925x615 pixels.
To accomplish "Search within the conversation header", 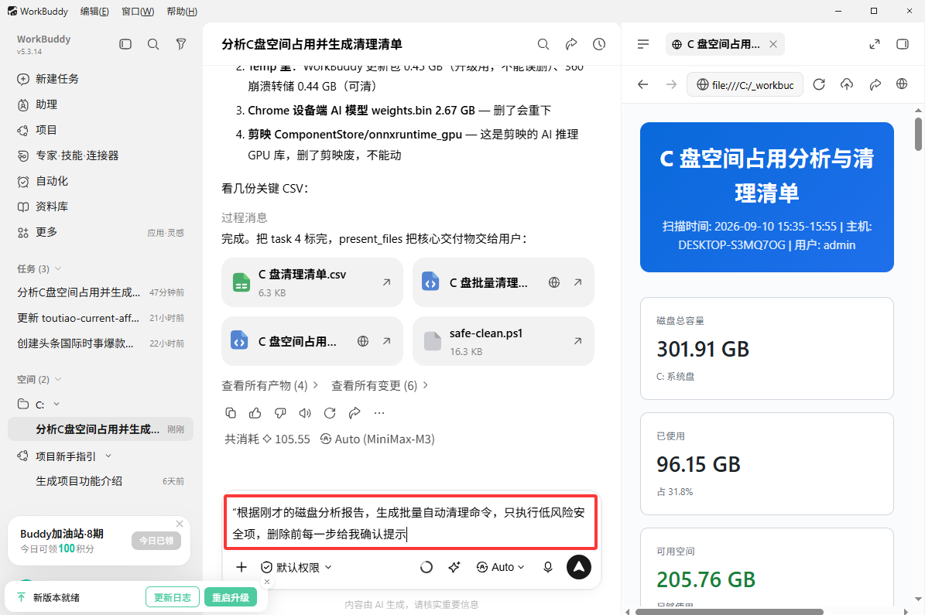I will 543,44.
